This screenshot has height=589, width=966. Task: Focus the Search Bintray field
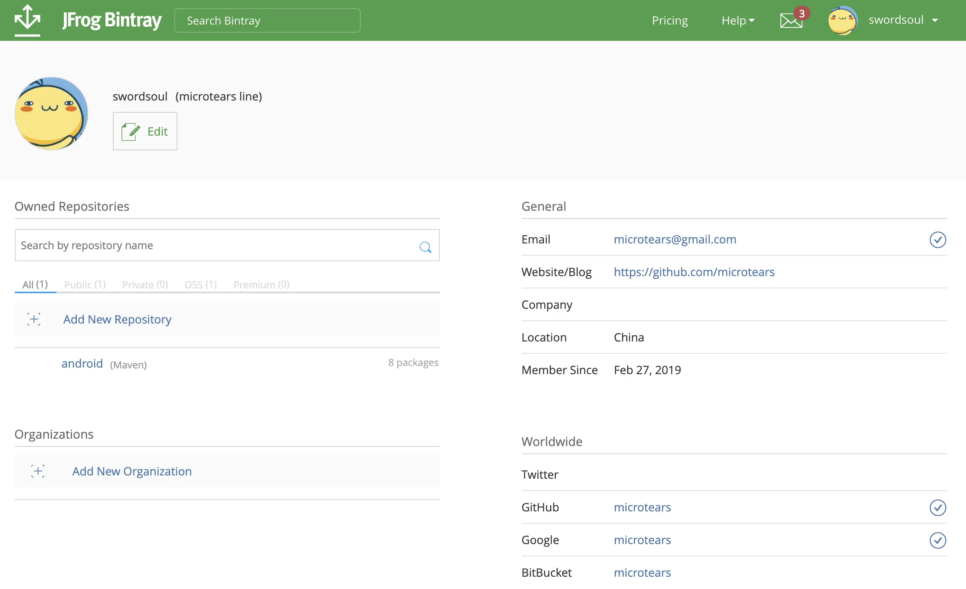pos(267,20)
